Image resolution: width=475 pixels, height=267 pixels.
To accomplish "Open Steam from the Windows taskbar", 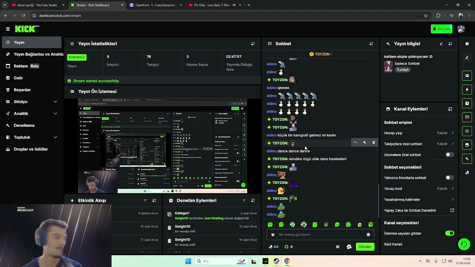I will [276, 261].
